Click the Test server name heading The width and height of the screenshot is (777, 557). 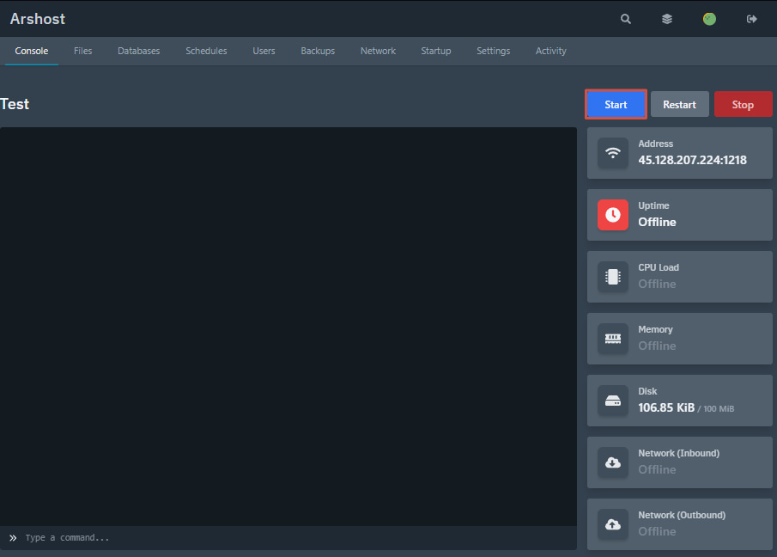tap(15, 104)
